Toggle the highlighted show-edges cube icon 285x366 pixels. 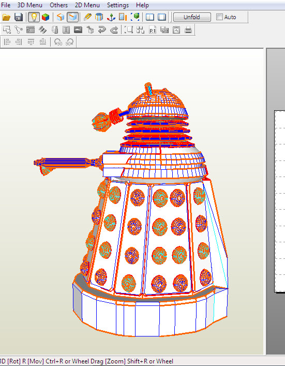[72, 17]
